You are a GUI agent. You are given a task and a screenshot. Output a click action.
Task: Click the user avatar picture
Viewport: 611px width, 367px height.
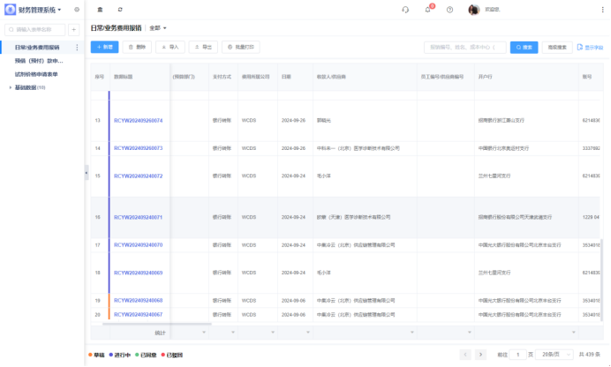(x=473, y=10)
